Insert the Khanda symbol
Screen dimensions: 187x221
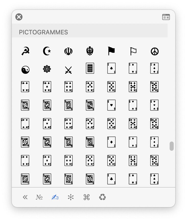point(90,51)
